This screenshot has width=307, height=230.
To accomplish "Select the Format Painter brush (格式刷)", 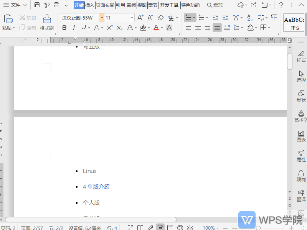I will (46, 23).
